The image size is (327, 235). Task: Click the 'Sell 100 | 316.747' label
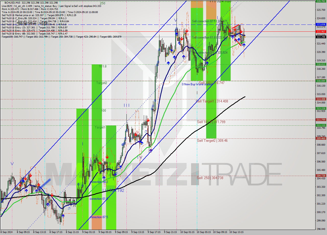212,83
